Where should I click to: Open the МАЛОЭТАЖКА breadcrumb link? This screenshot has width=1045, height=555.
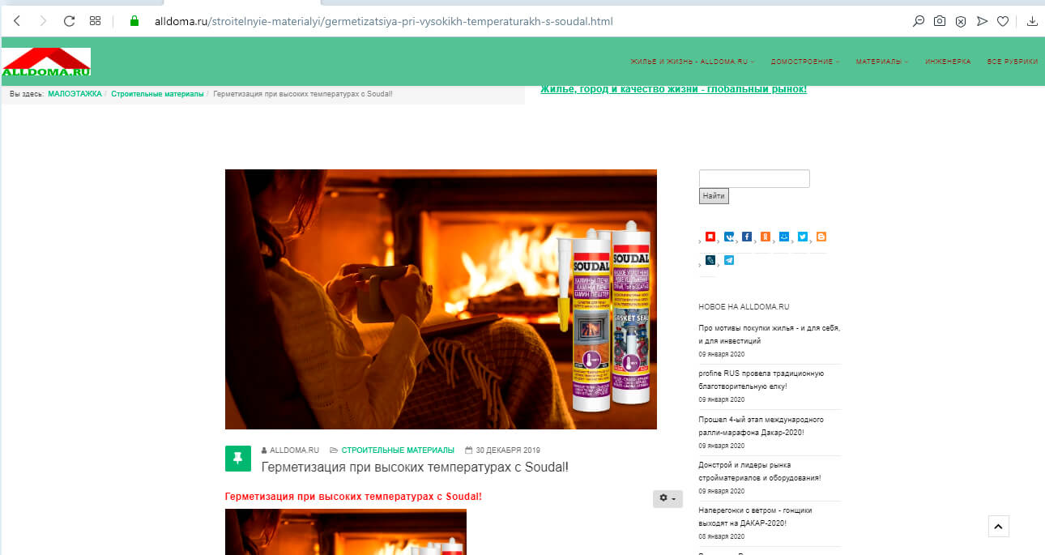[x=75, y=94]
